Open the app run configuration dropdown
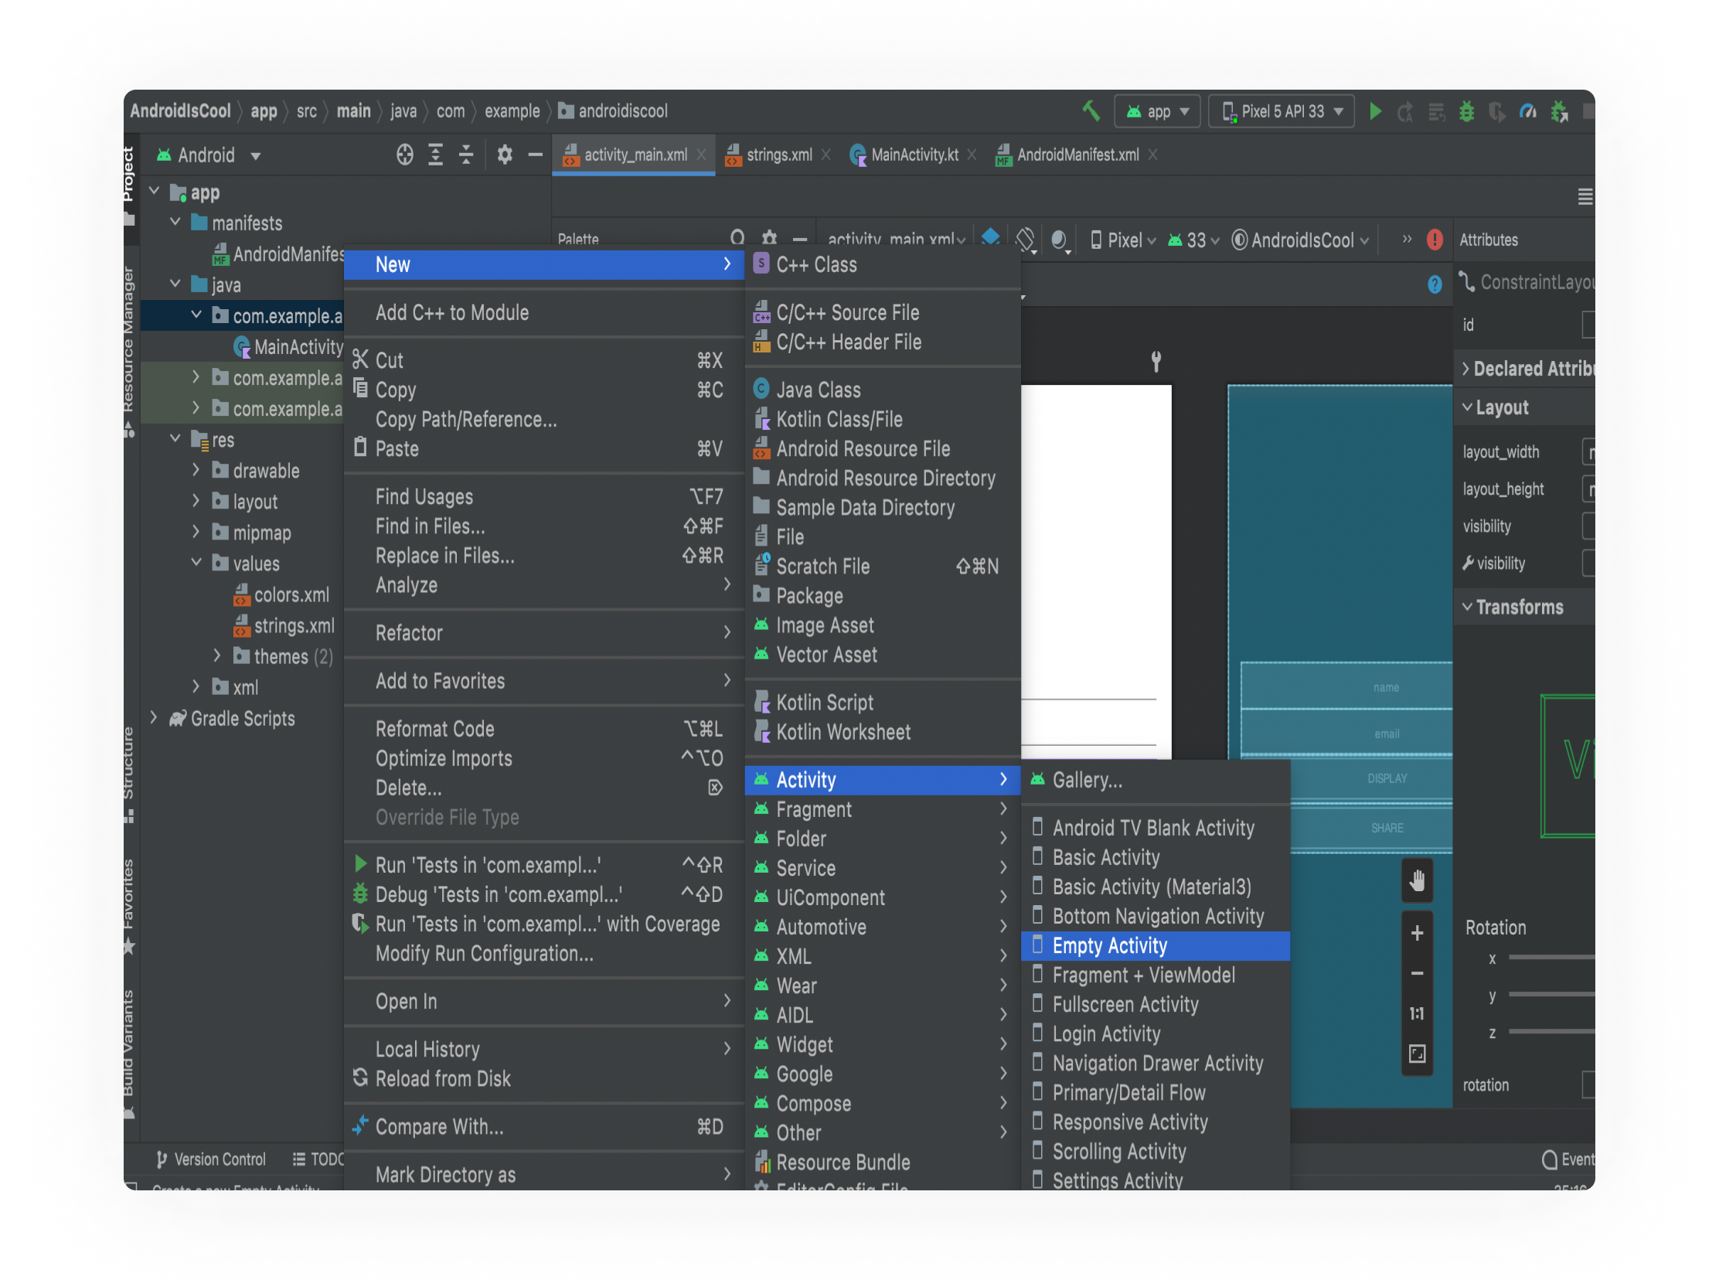This screenshot has width=1719, height=1280. [1156, 111]
